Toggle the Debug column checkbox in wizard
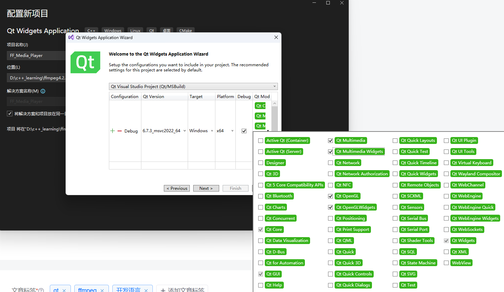504x292 pixels. pos(244,131)
